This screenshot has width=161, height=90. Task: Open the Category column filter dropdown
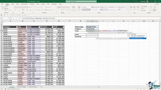point(17,27)
